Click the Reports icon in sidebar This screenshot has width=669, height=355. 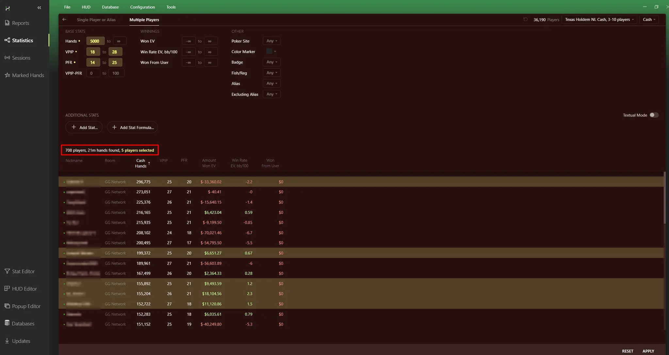7,23
